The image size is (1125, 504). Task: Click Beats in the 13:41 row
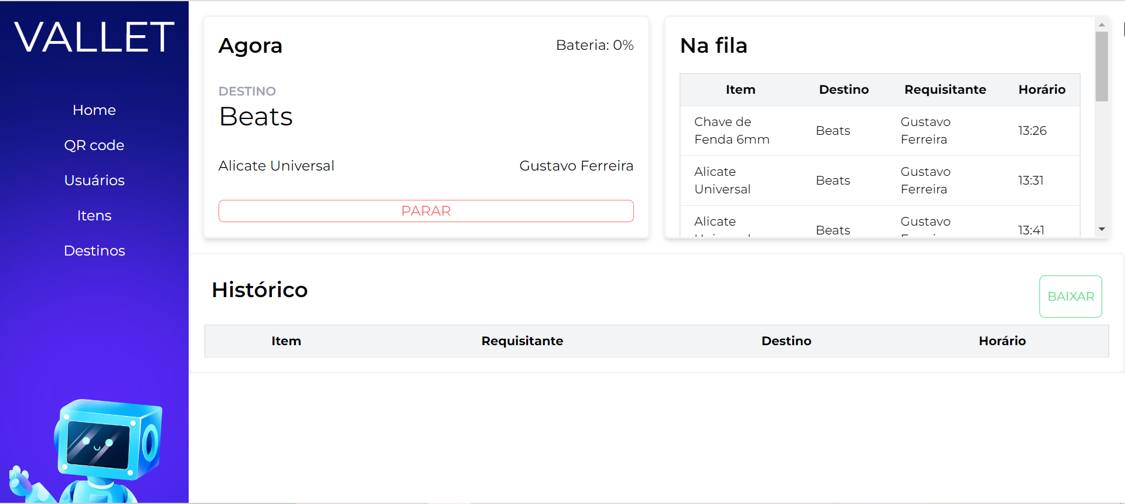pyautogui.click(x=833, y=230)
